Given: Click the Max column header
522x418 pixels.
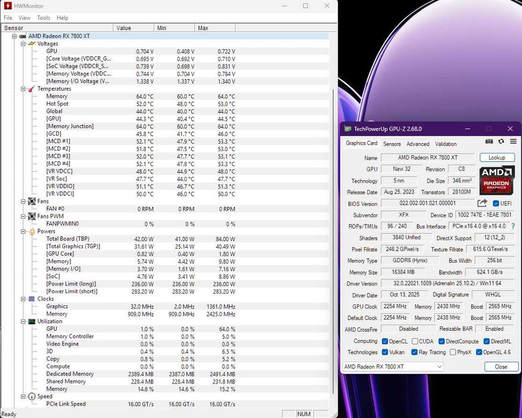Looking at the screenshot, I should [x=215, y=28].
